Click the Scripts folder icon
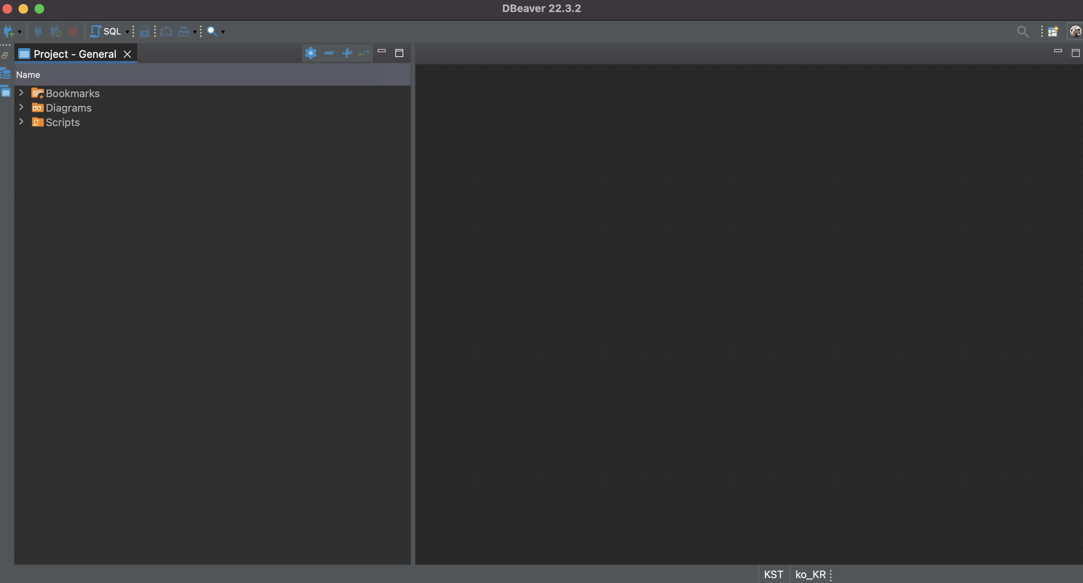Image resolution: width=1083 pixels, height=583 pixels. pos(37,122)
